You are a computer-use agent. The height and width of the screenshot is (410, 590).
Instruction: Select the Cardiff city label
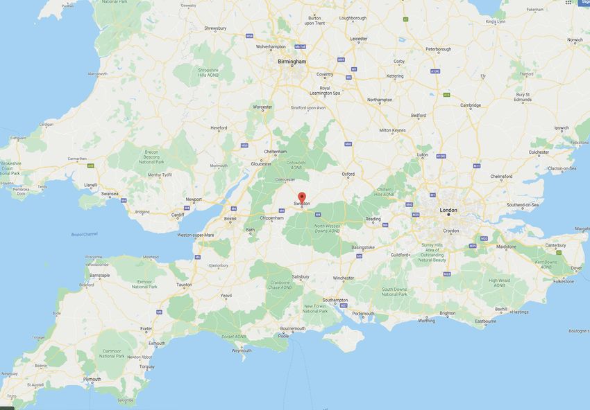178,215
